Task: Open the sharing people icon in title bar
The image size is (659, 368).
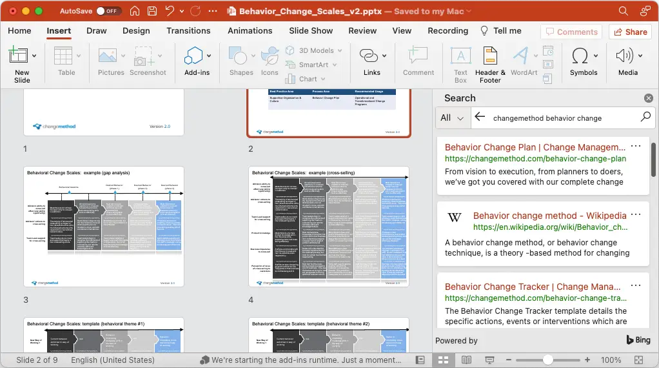Action: (645, 11)
